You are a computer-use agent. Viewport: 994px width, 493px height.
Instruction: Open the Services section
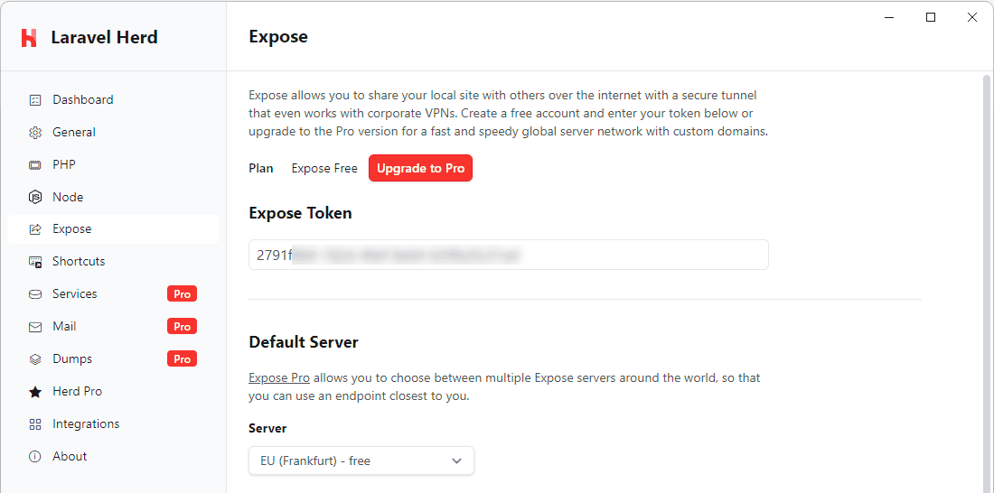pyautogui.click(x=113, y=294)
